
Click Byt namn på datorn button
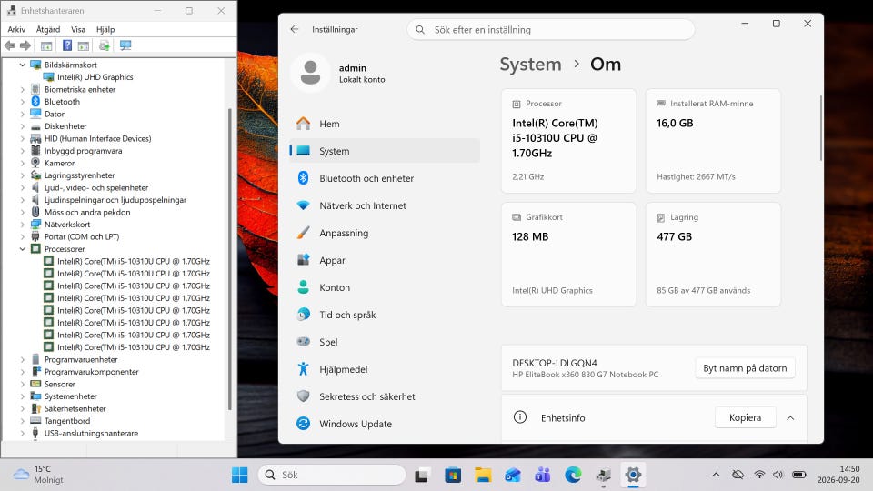(x=745, y=368)
